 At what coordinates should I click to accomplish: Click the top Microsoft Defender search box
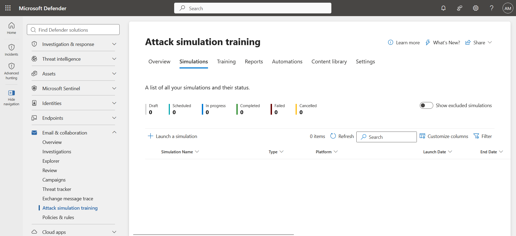tap(253, 8)
